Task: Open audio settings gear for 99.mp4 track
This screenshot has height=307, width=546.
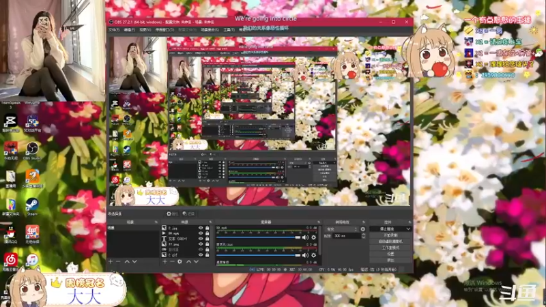Action: [x=314, y=237]
